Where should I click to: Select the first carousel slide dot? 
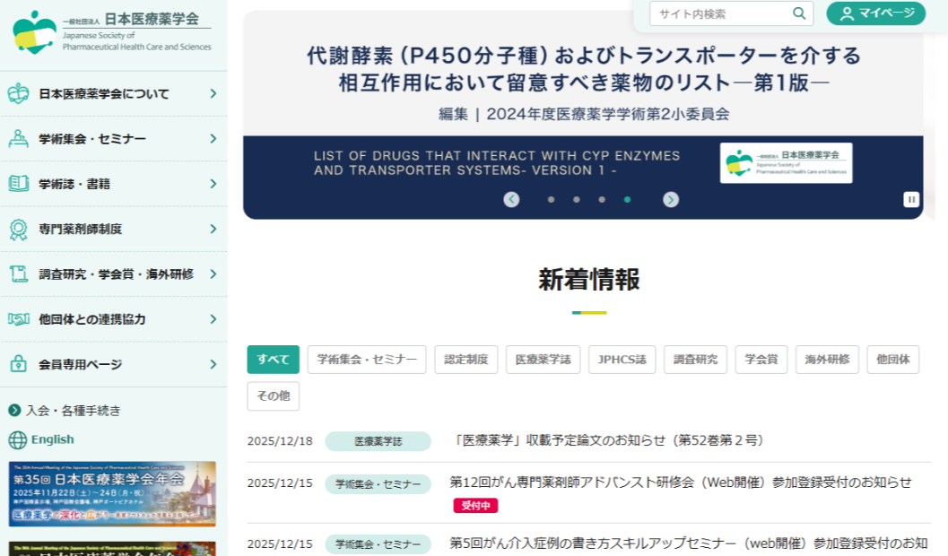pyautogui.click(x=551, y=200)
